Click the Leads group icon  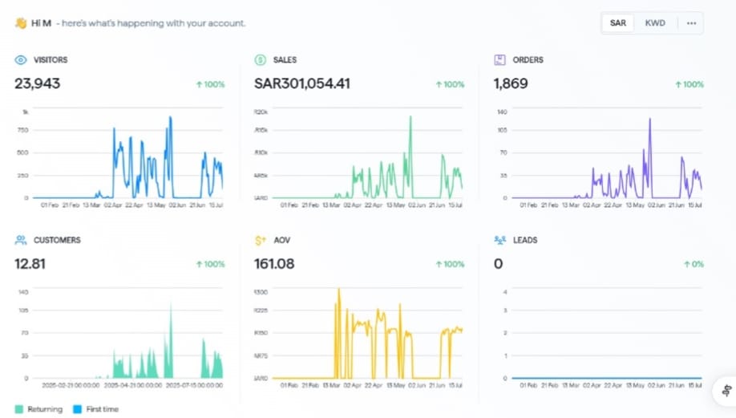tap(499, 240)
